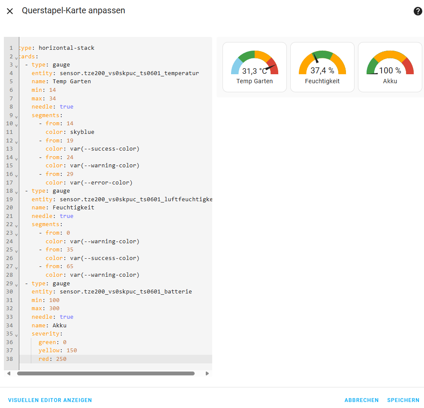Click 'var(--warning-color)' on line 24
The height and width of the screenshot is (408, 424).
[105, 242]
